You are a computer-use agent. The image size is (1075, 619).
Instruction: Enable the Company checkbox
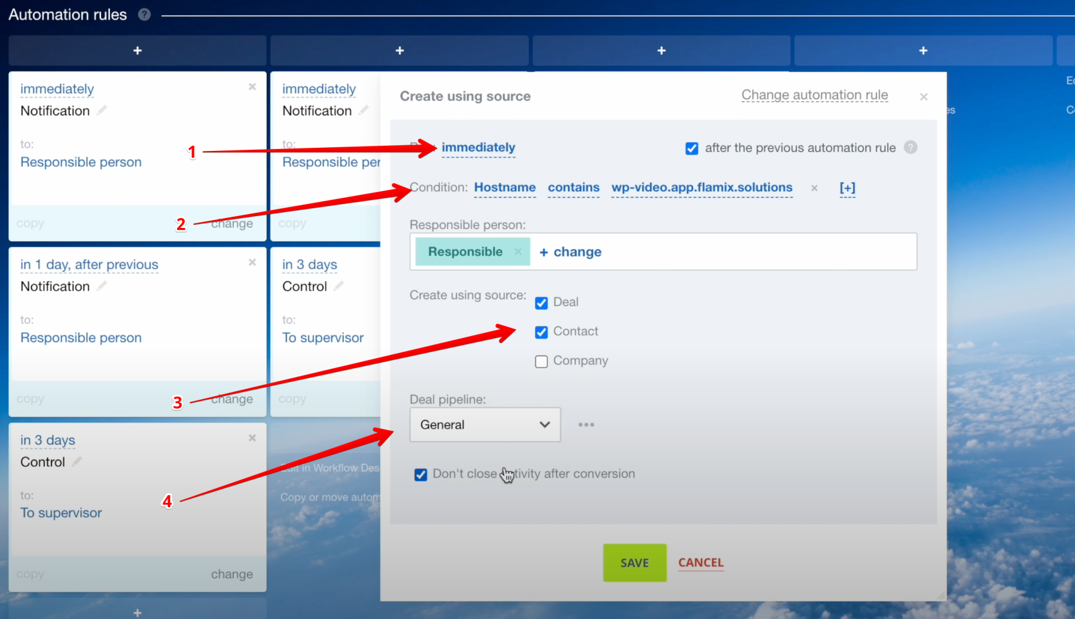pos(541,361)
